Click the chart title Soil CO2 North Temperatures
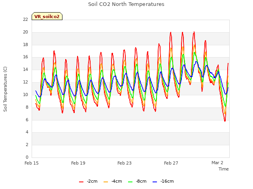The width and height of the screenshot is (253, 189). coord(126,4)
